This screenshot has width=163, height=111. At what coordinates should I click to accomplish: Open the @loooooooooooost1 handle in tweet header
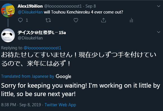[63, 6]
